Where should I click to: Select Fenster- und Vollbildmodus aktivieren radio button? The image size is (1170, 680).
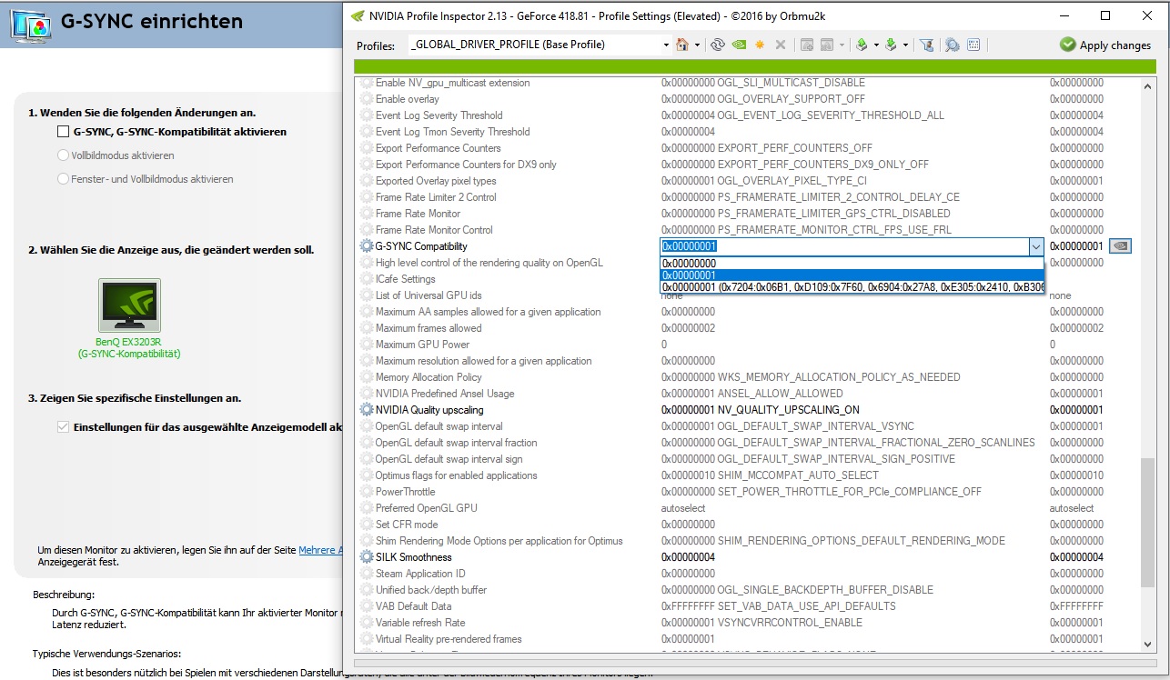click(x=63, y=179)
